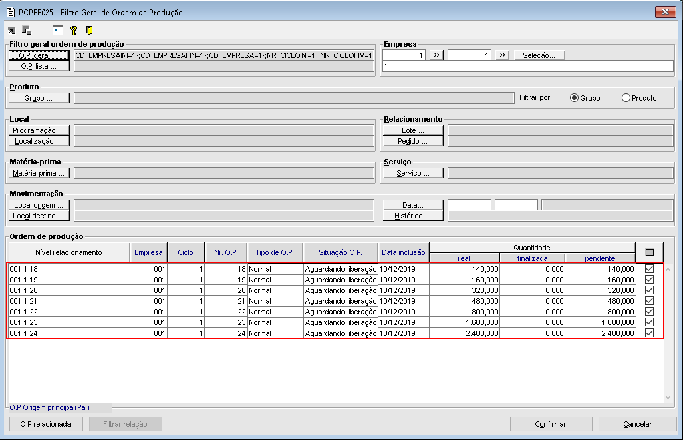The image size is (683, 440).
Task: Click the Cancelar button
Action: (x=638, y=424)
